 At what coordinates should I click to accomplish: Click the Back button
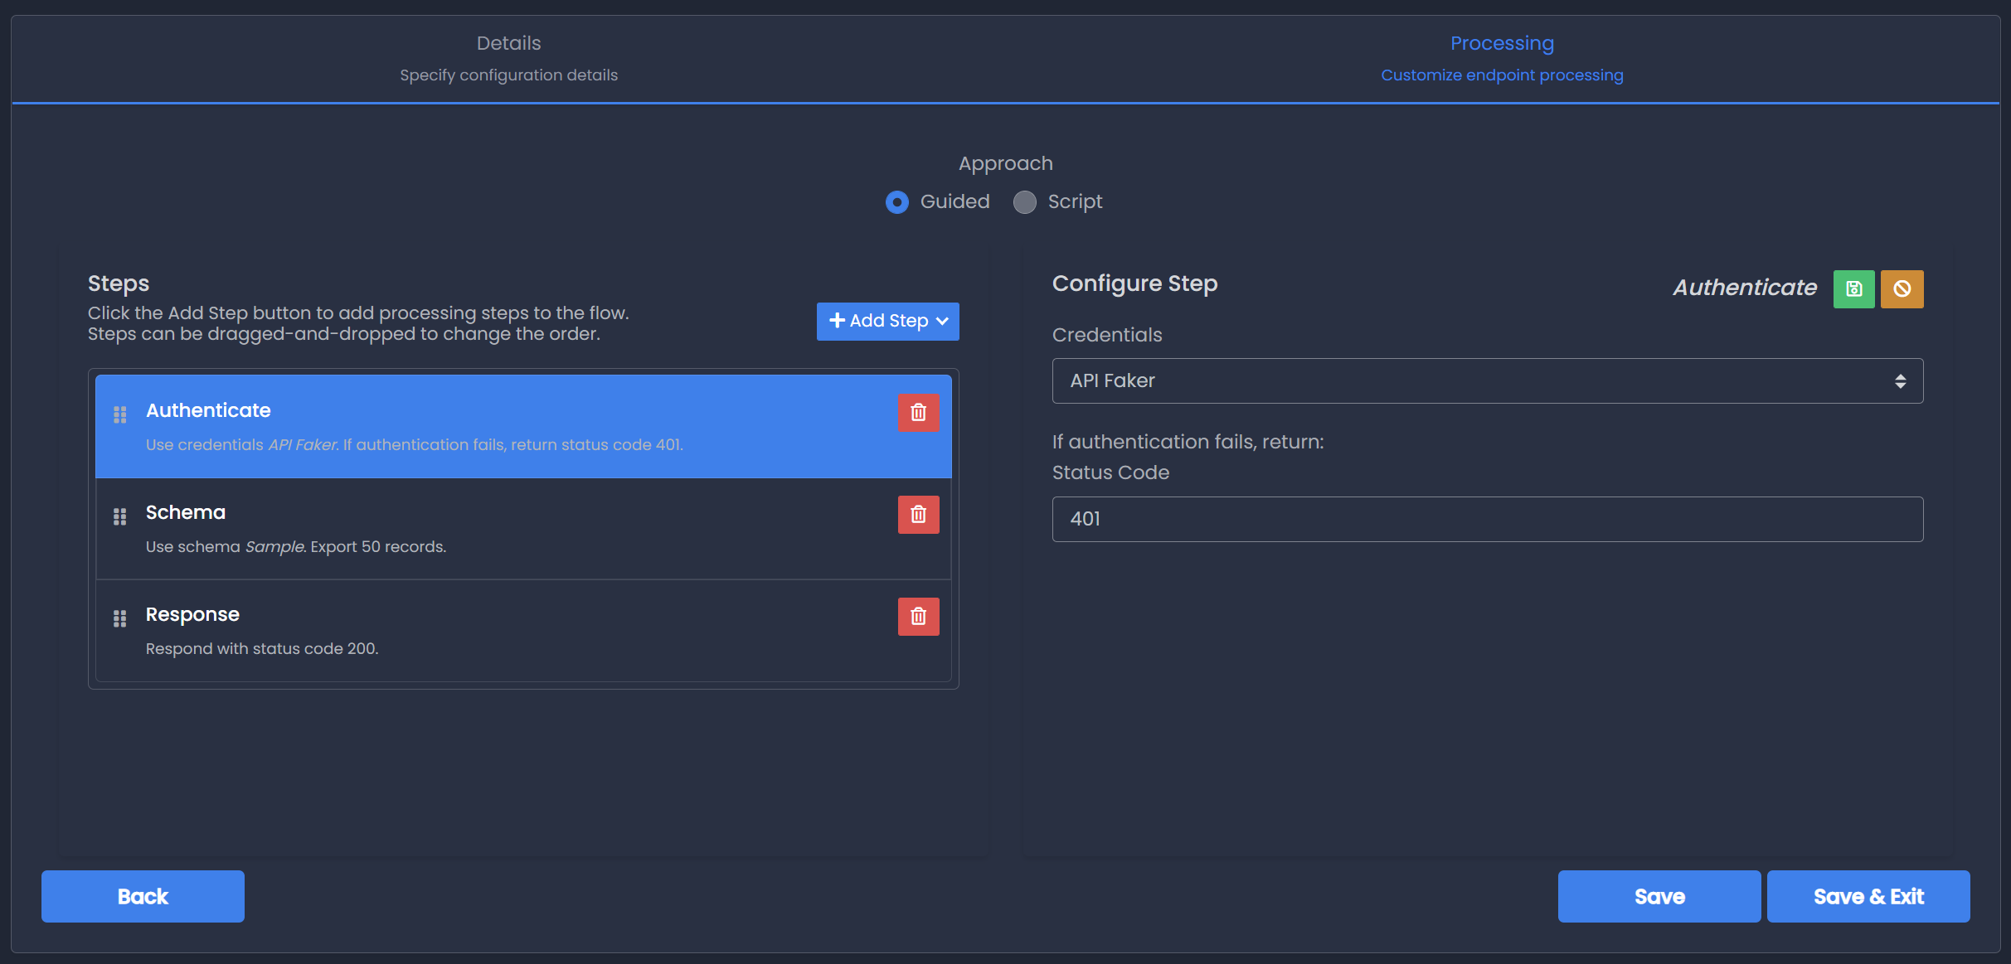point(143,896)
